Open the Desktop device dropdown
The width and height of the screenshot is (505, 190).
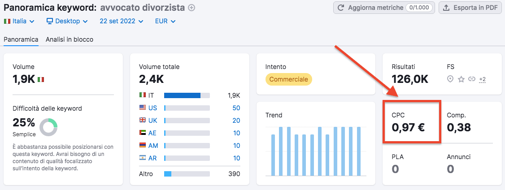tap(67, 21)
